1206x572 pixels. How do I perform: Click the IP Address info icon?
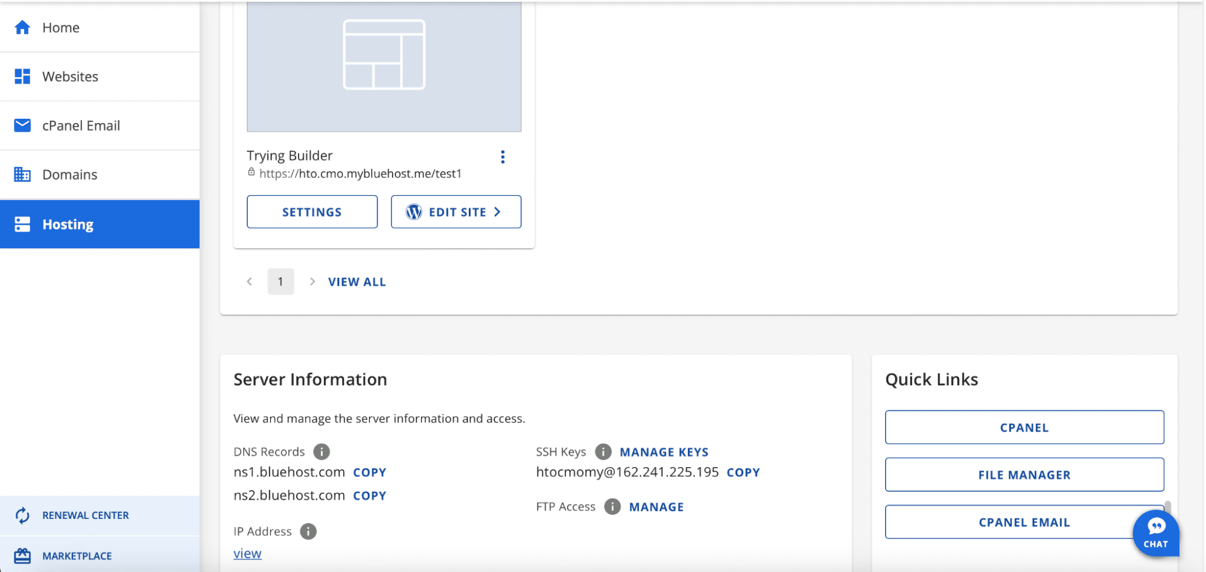click(308, 531)
